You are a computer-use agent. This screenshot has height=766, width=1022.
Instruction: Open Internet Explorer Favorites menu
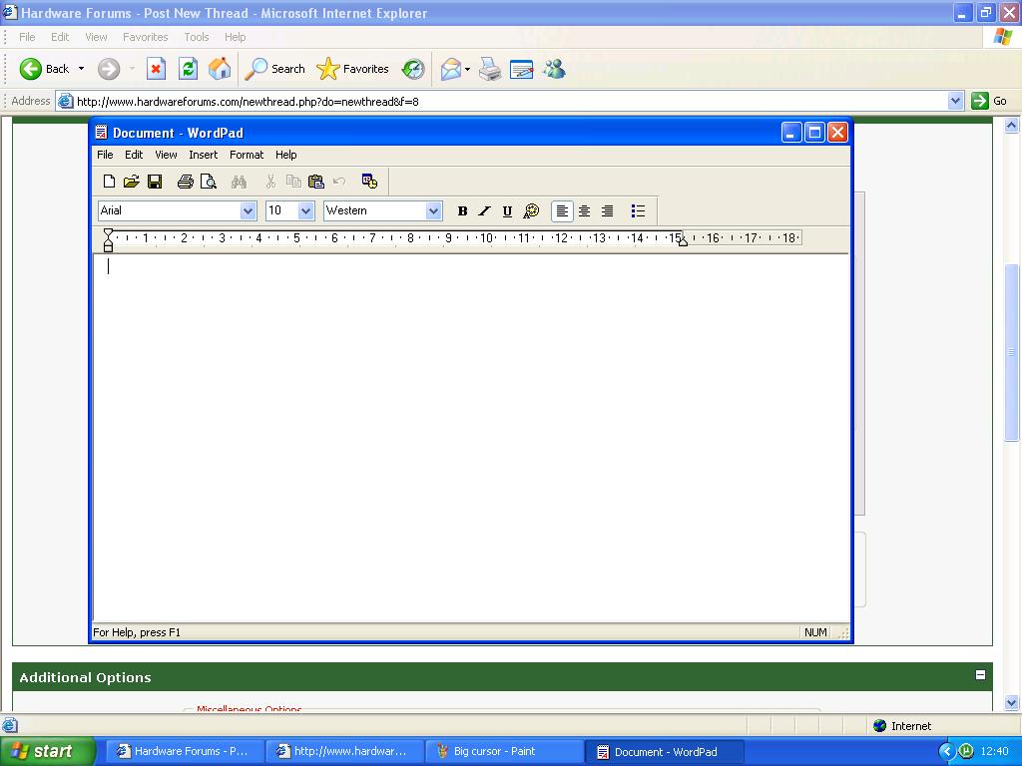[x=146, y=37]
